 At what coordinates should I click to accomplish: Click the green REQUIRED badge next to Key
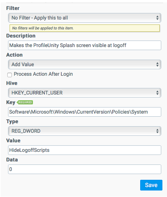tap(25, 103)
